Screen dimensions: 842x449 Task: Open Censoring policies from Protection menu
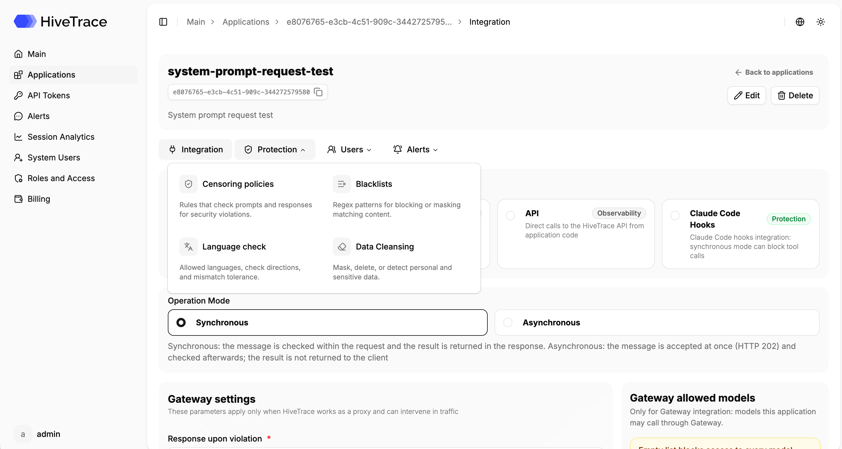point(248,197)
